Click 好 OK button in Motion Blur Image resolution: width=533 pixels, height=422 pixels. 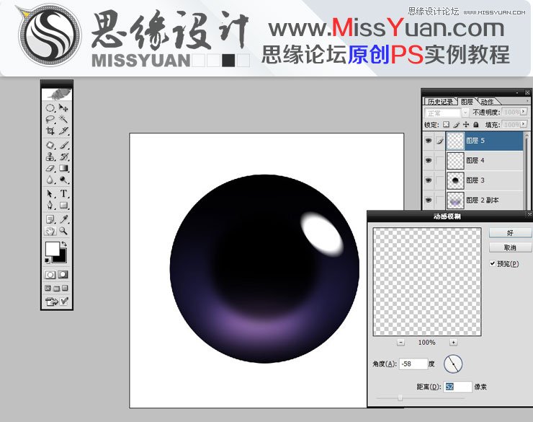pos(510,233)
